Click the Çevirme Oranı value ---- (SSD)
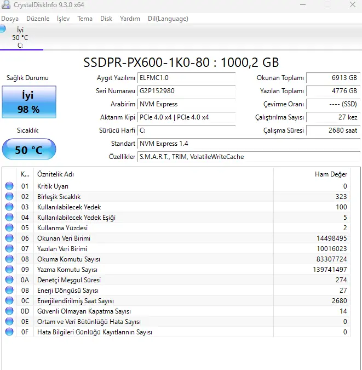The height and width of the screenshot is (370, 362). coord(333,104)
